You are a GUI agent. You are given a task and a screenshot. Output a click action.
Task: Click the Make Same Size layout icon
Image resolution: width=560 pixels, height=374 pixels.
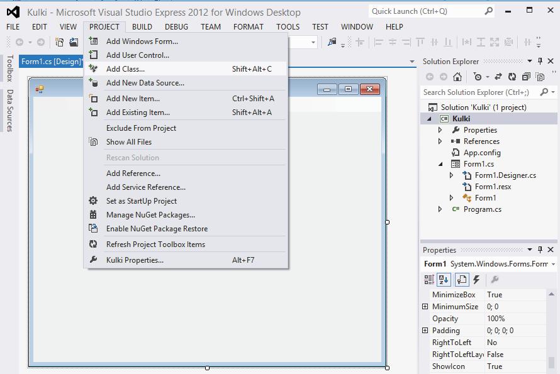[495, 42]
